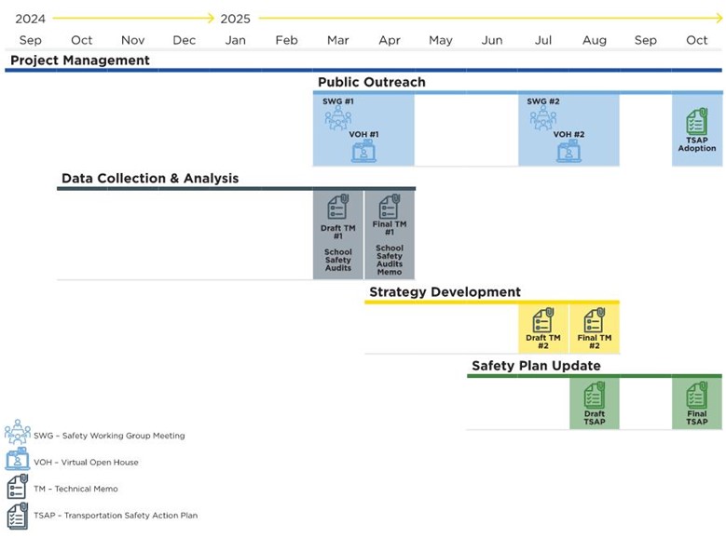Click the Final TM #1 document icon
This screenshot has height=538, width=726.
coord(390,207)
